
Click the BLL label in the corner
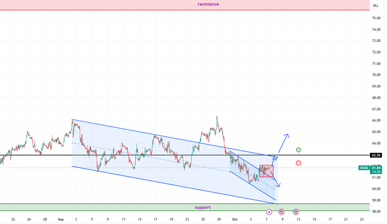[376, 5]
